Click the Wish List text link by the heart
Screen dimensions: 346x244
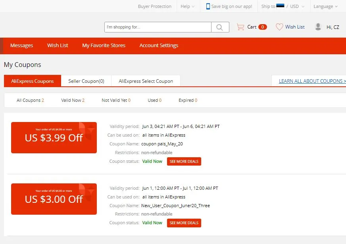tap(295, 27)
